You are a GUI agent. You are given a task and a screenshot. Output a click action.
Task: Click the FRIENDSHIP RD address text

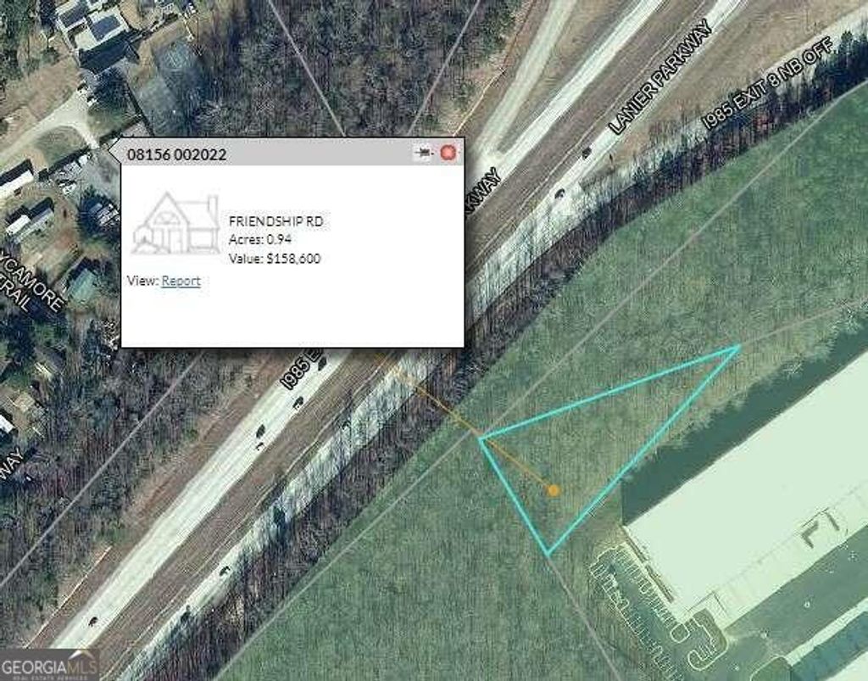(275, 220)
